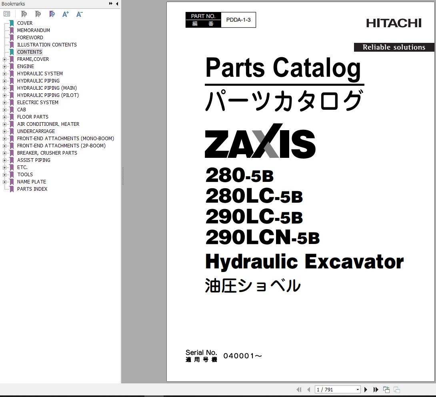
Task: Go to AIR CONDITIONER, HEATER bookmark
Action: [x=48, y=124]
